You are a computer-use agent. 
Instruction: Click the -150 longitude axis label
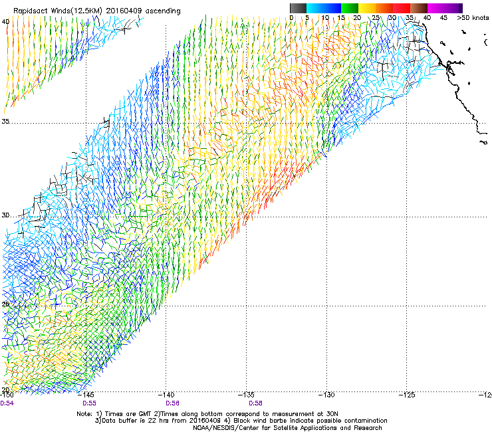7,395
